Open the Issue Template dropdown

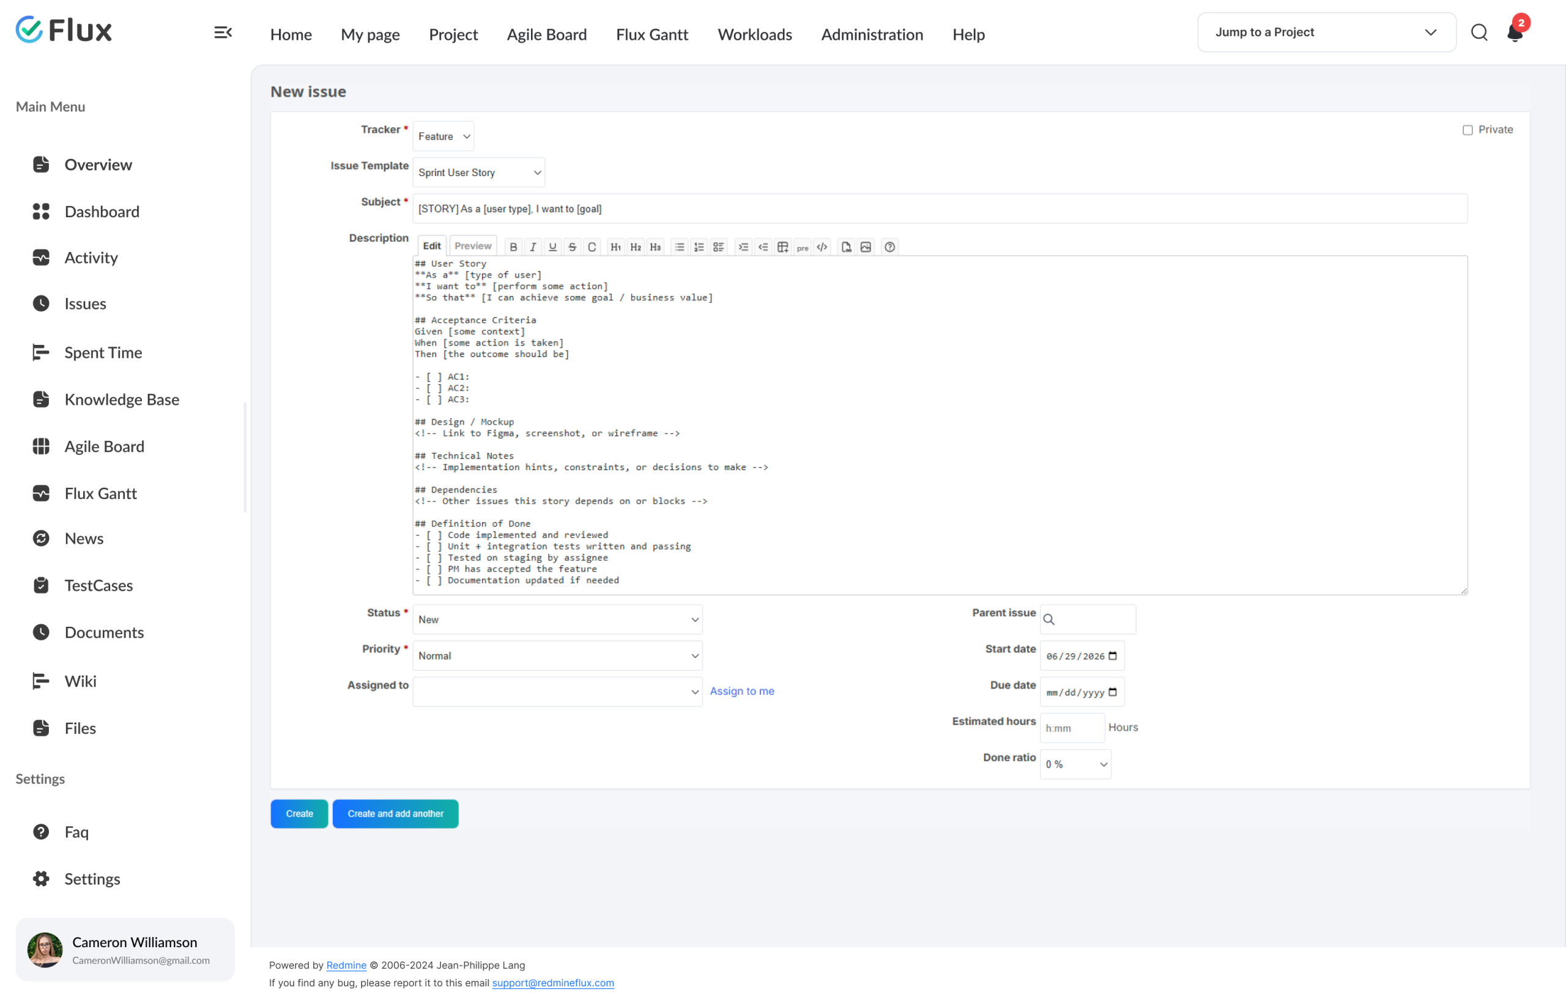478,172
